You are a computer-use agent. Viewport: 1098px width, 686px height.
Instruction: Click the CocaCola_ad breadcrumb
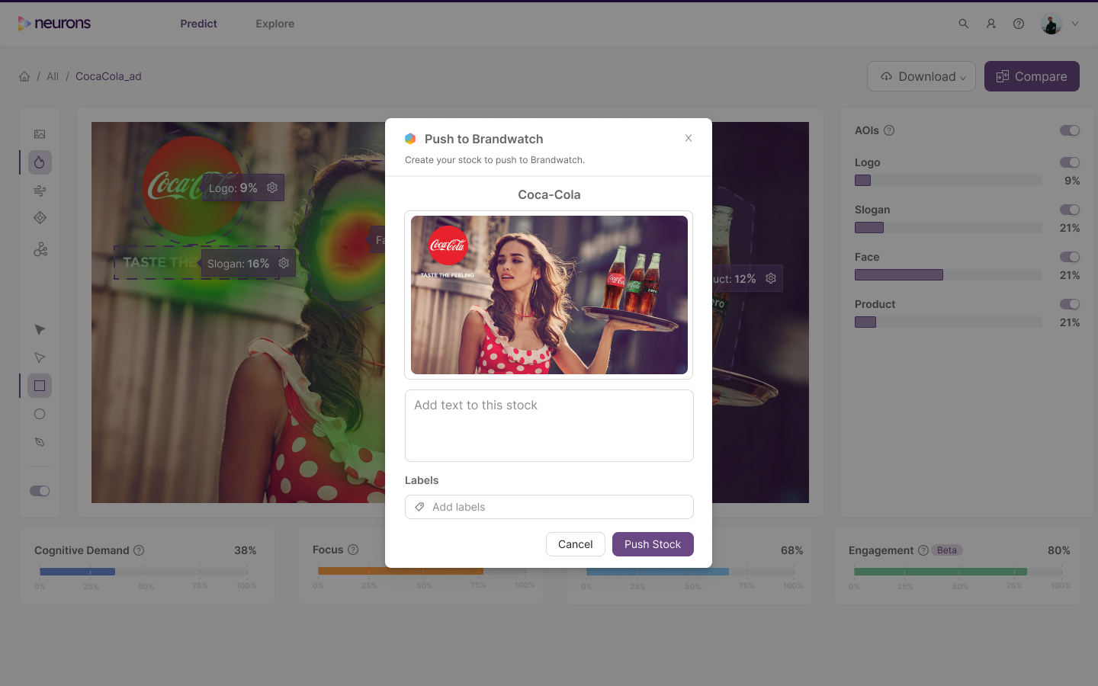point(108,76)
